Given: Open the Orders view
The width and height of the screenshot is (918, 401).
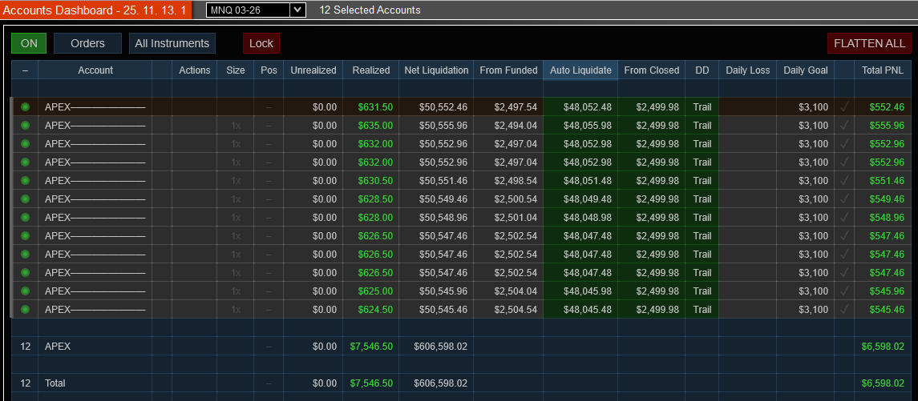Looking at the screenshot, I should tap(88, 43).
